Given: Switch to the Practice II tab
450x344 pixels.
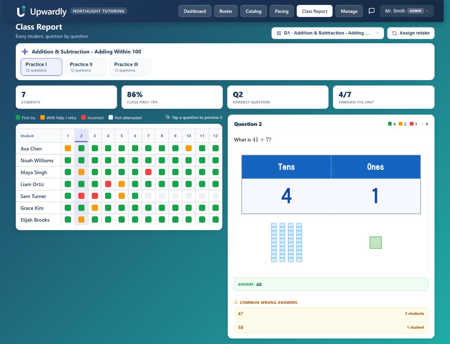Looking at the screenshot, I should pos(85,67).
